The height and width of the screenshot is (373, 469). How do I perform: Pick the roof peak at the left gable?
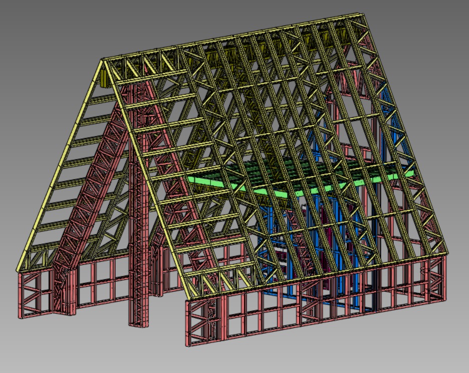pyautogui.click(x=104, y=61)
